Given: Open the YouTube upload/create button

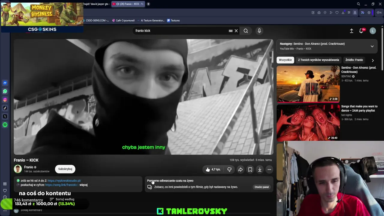Looking at the screenshot, I should [352, 31].
